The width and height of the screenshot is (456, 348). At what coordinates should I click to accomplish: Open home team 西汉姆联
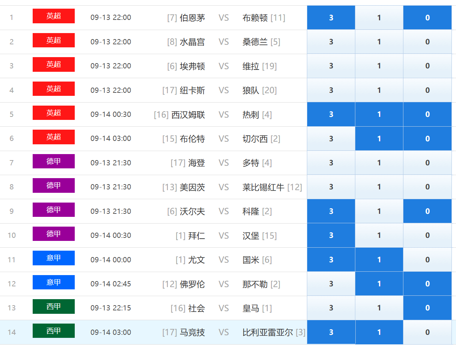pyautogui.click(x=188, y=115)
